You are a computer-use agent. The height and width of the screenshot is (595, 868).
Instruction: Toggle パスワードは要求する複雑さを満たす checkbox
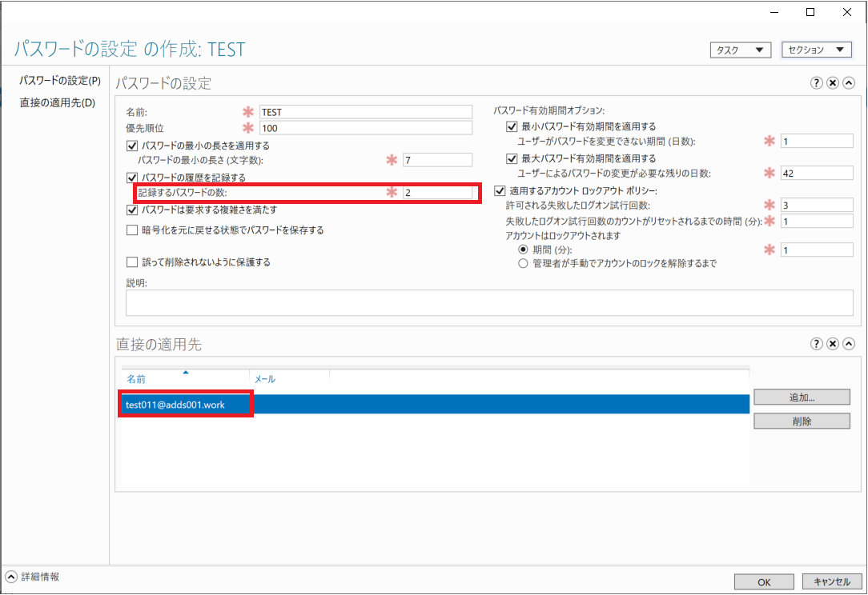[132, 210]
